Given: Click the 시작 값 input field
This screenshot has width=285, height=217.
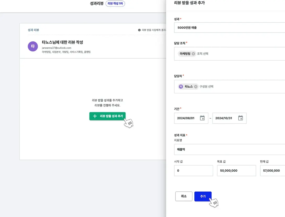Looking at the screenshot, I should click(x=193, y=171).
